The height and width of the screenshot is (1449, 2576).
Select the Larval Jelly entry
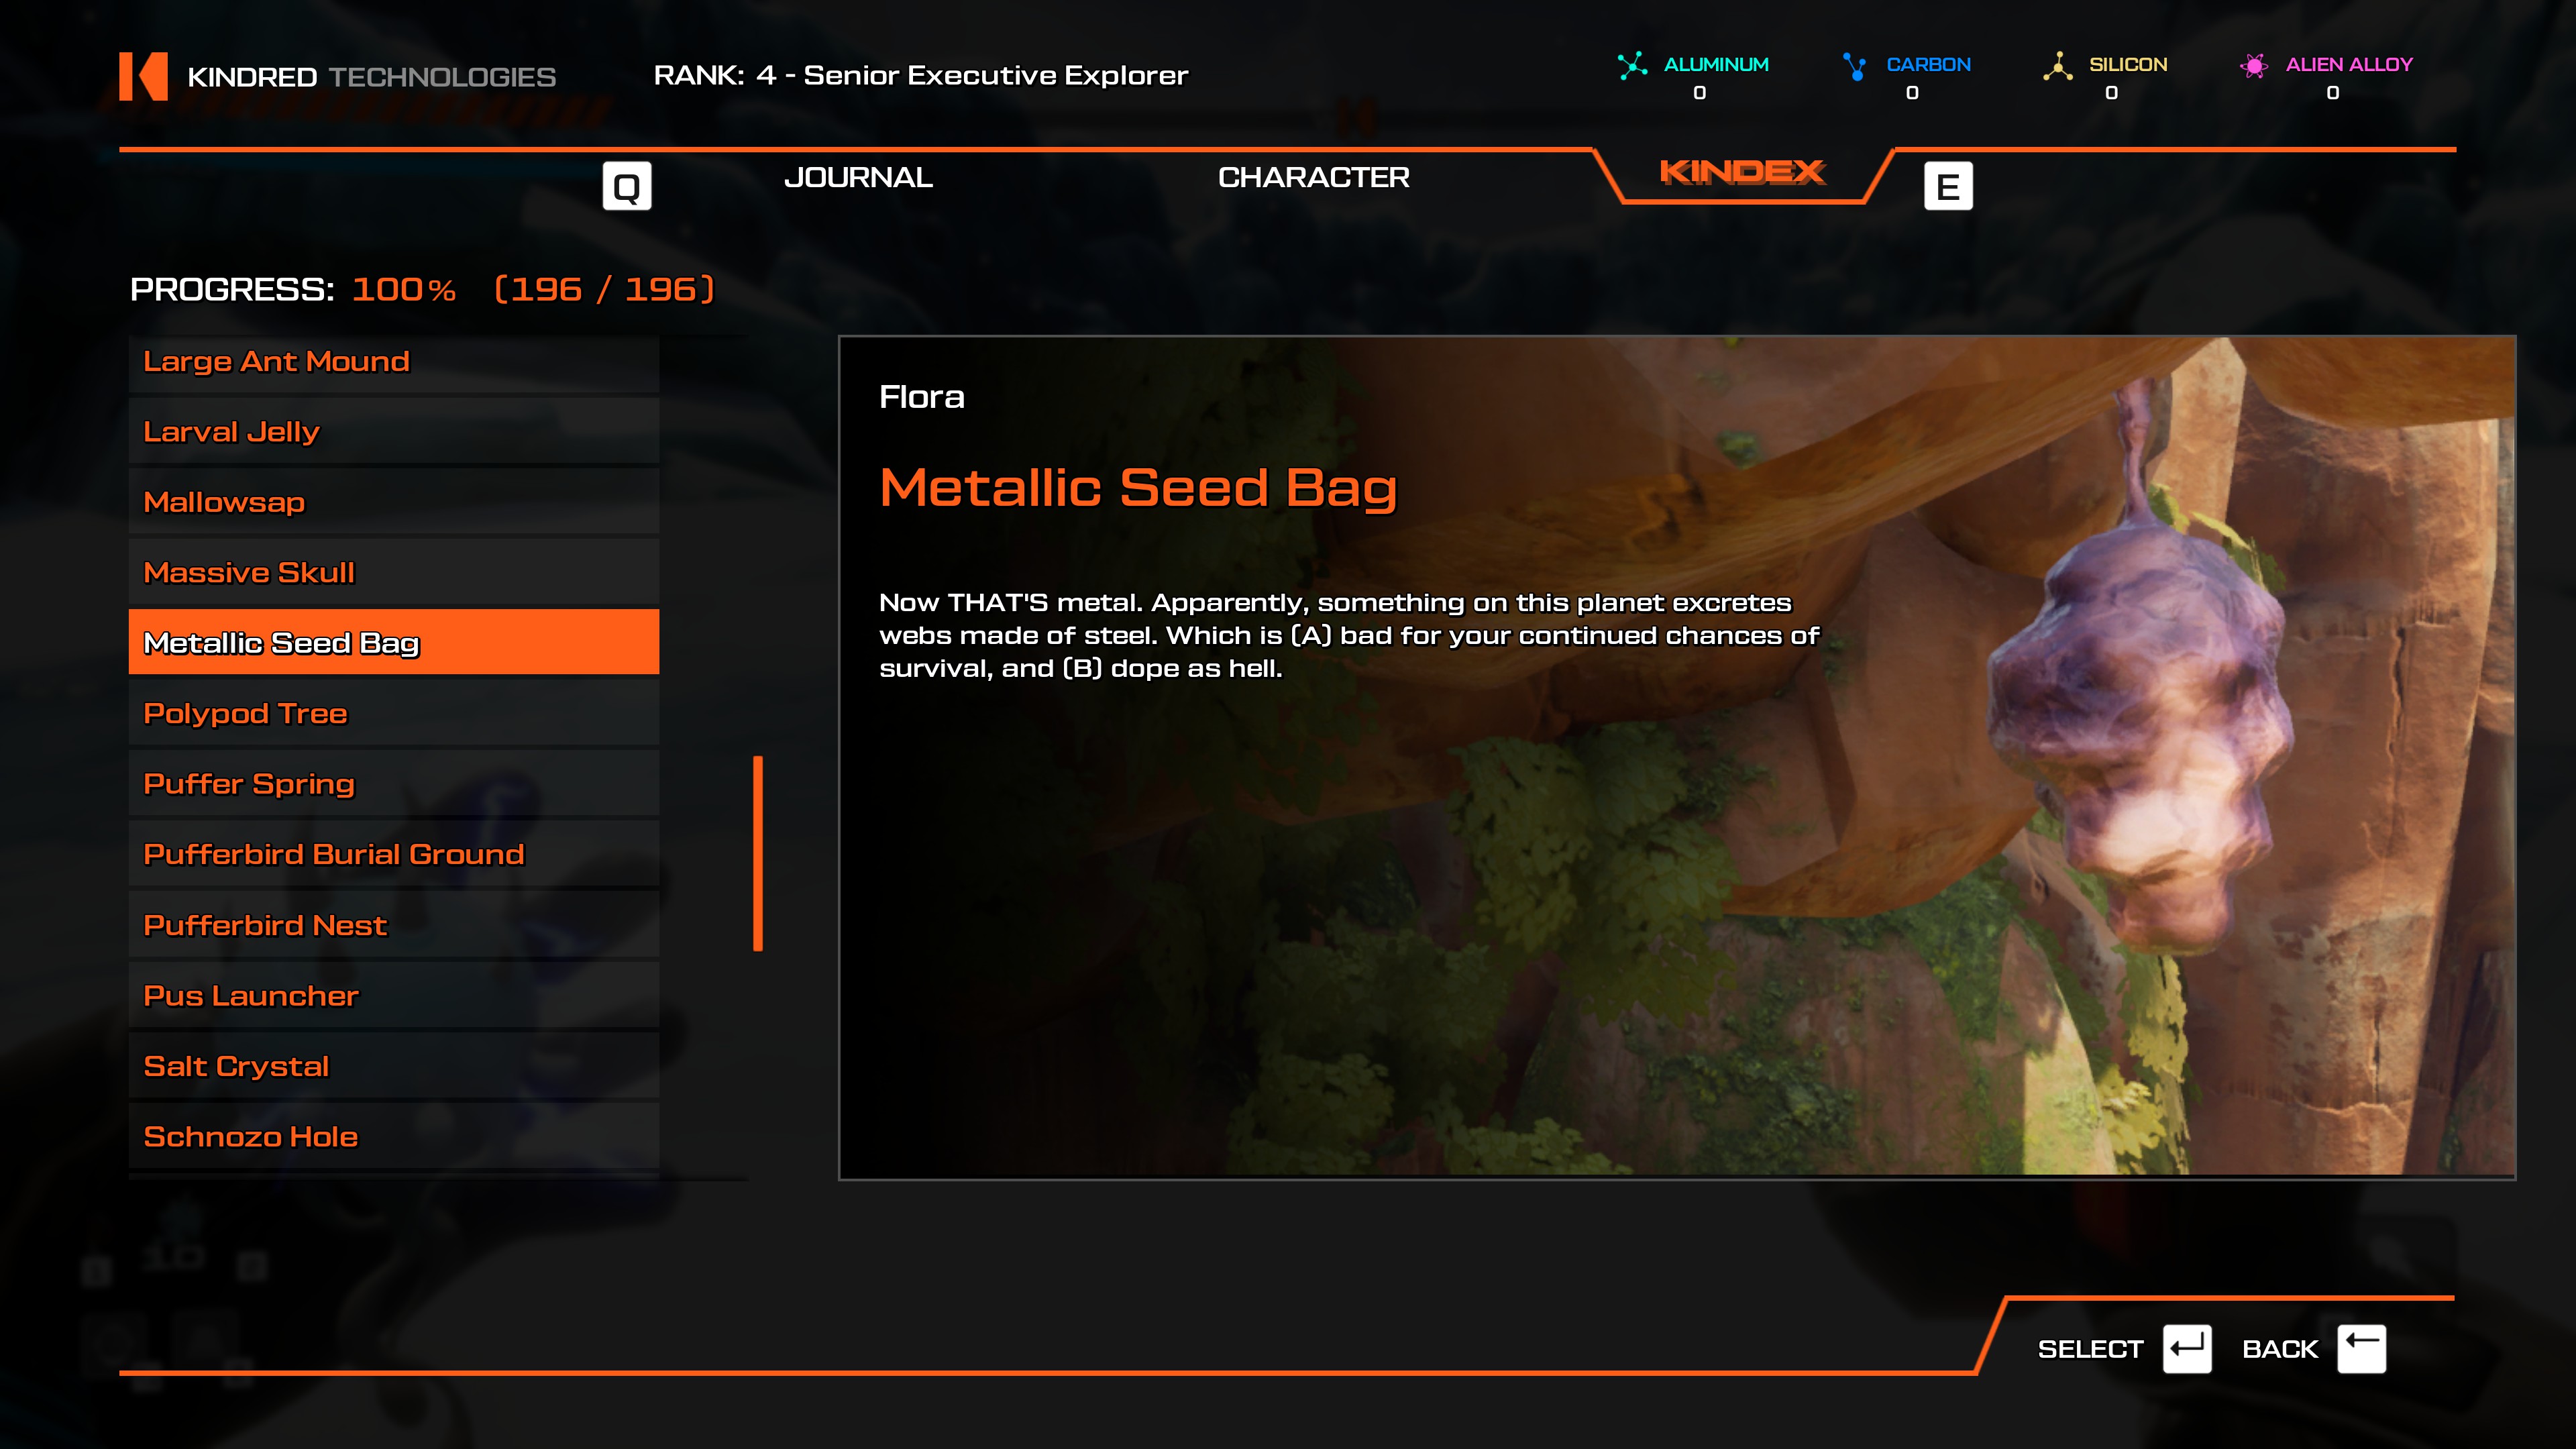click(x=394, y=431)
